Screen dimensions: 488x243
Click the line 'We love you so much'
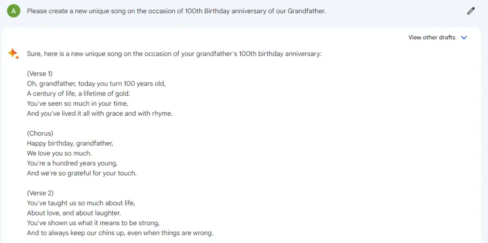[59, 153]
